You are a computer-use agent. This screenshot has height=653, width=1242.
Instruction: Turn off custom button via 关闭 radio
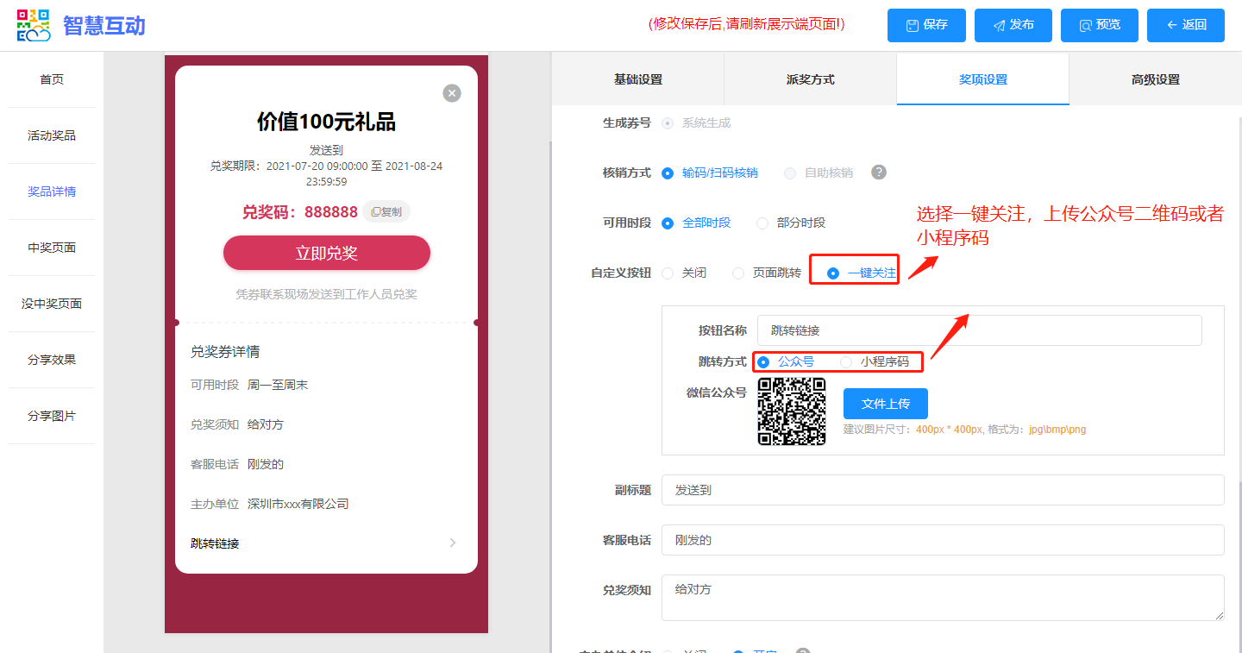tap(668, 273)
